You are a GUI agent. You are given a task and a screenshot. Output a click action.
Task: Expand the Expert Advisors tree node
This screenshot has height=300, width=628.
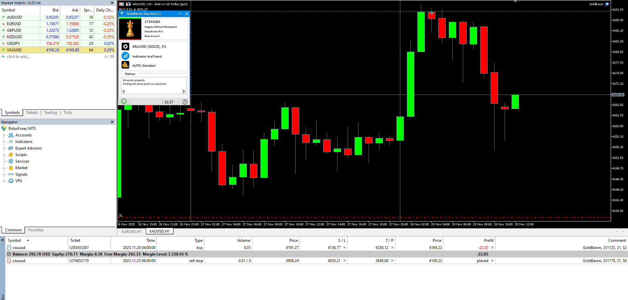(4, 148)
